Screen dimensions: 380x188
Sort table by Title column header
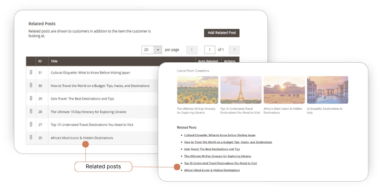tap(54, 61)
